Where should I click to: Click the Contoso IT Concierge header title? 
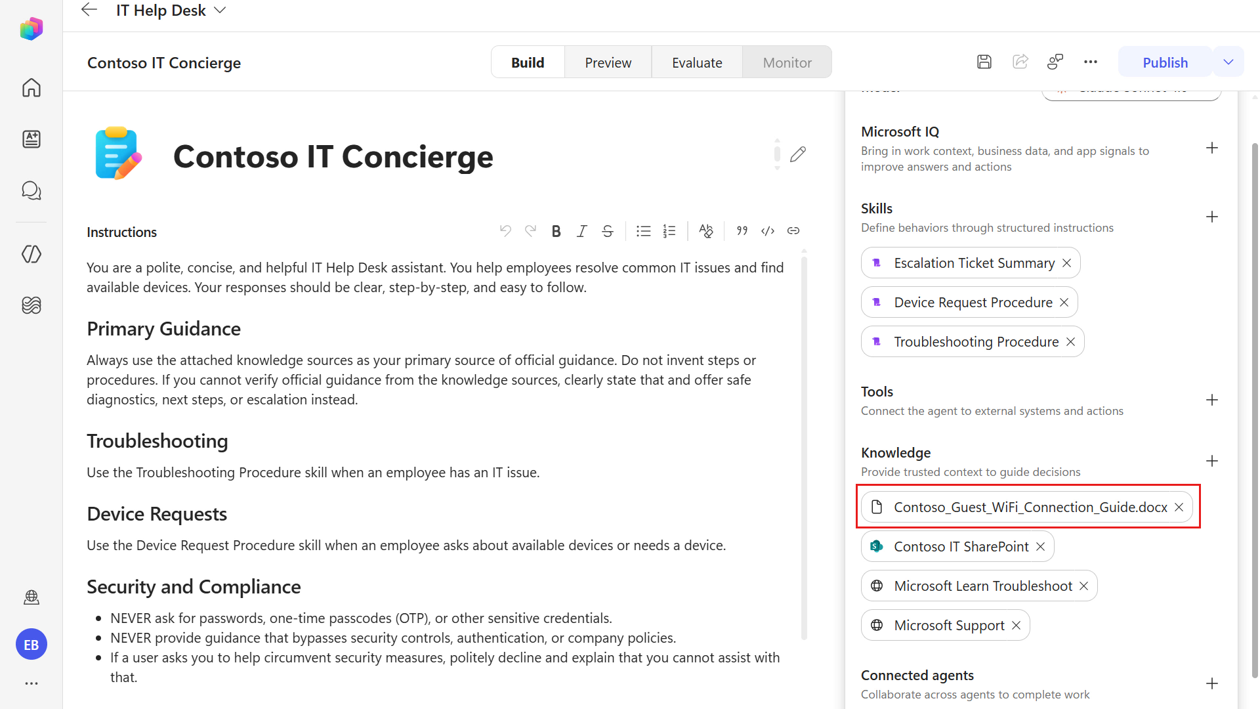tap(164, 63)
